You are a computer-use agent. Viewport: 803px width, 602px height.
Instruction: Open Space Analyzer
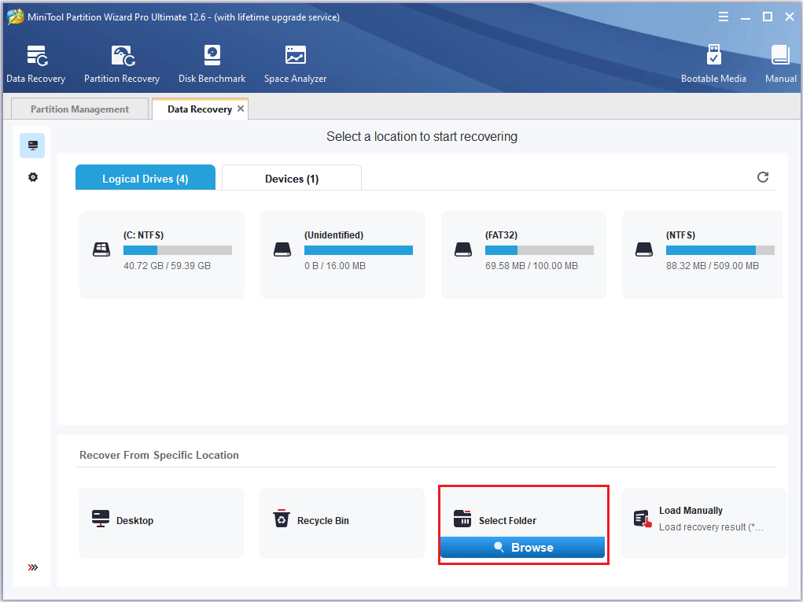point(295,63)
